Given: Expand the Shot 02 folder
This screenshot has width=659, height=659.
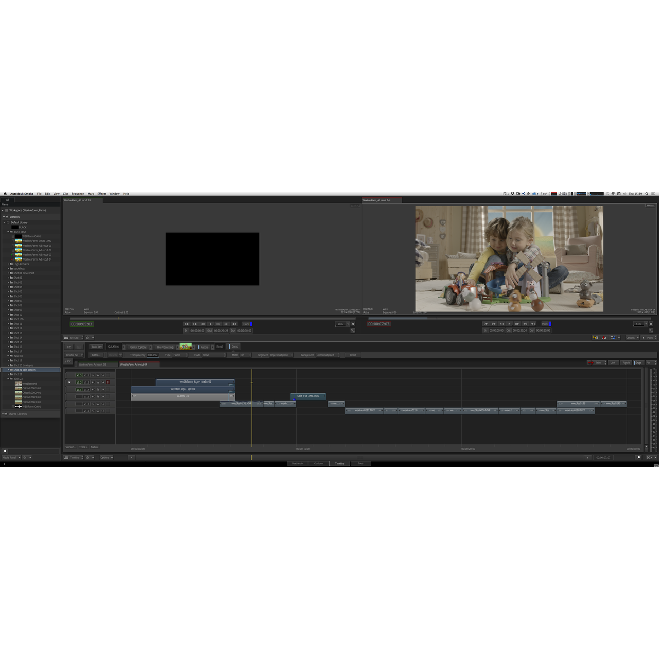Looking at the screenshot, I should click(x=8, y=278).
